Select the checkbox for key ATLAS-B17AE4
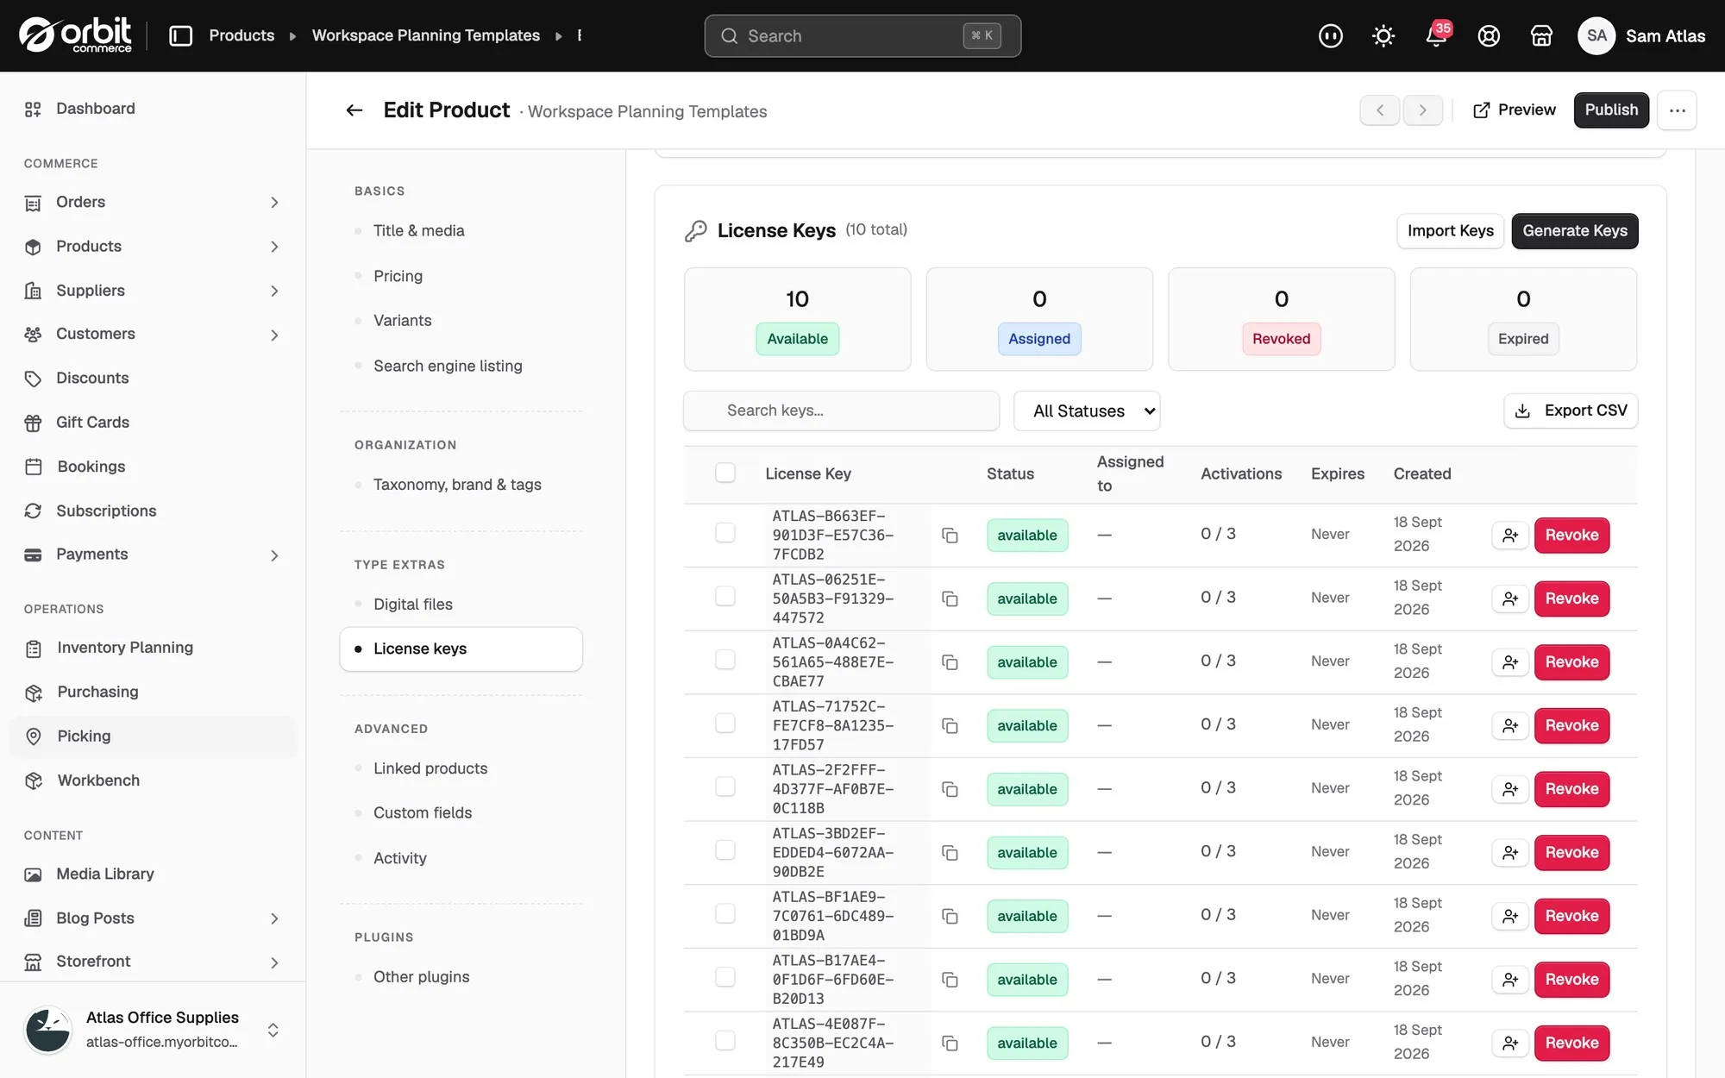 coord(725,977)
